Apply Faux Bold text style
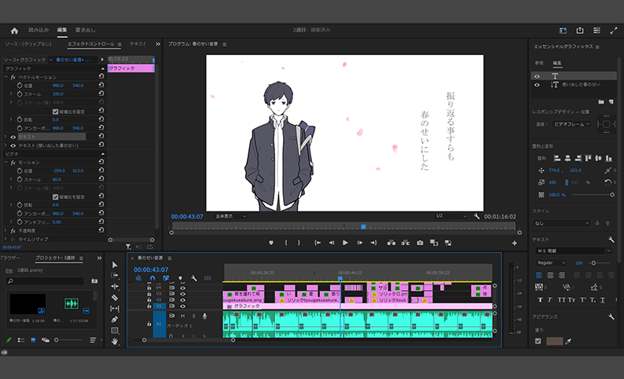624x379 pixels. click(540, 300)
